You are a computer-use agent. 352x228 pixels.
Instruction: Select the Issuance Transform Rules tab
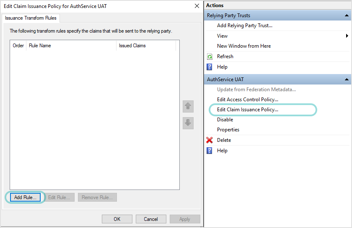31,18
